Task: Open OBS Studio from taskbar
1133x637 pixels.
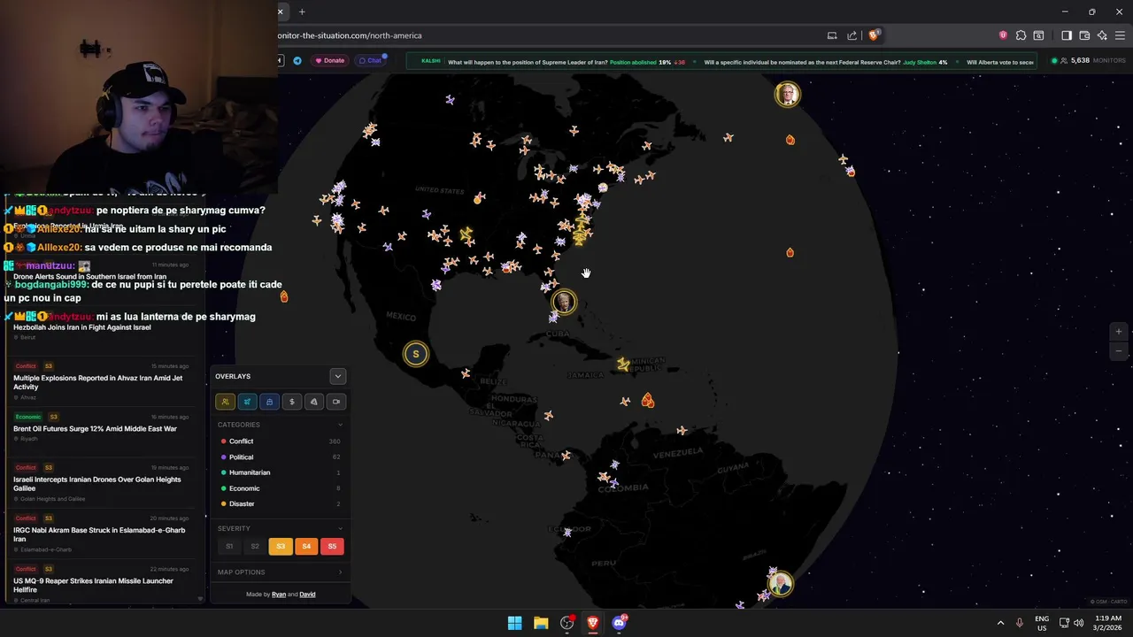Action: coord(567,623)
